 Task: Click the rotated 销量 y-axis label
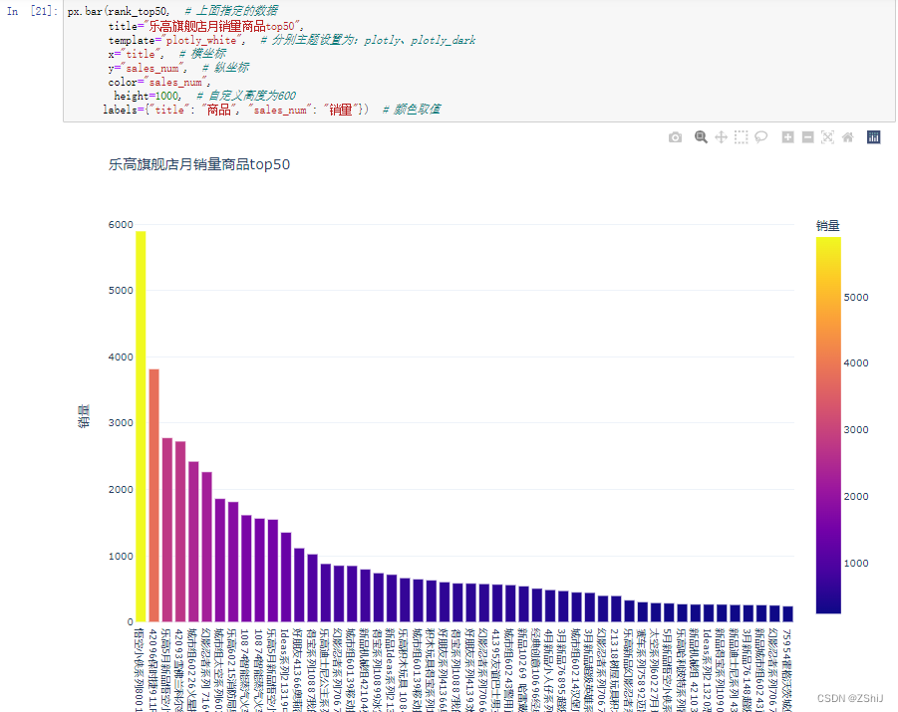[x=84, y=416]
